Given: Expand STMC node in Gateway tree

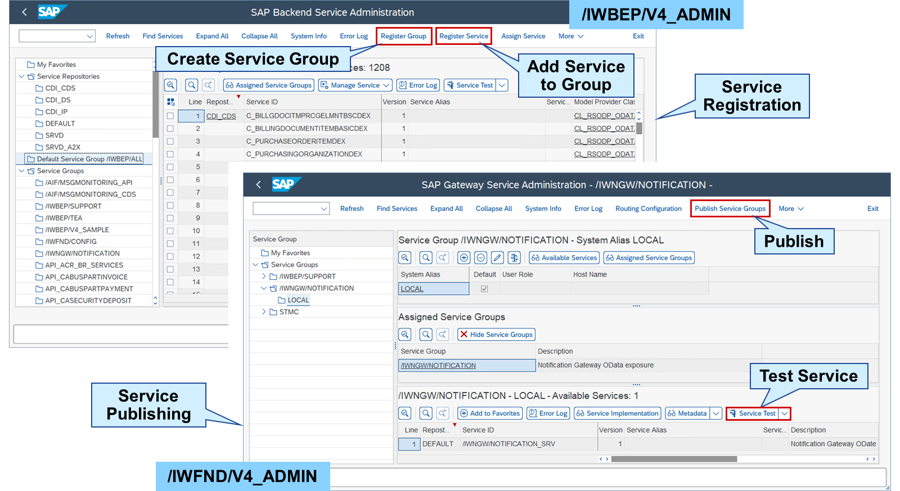Looking at the screenshot, I should (264, 312).
